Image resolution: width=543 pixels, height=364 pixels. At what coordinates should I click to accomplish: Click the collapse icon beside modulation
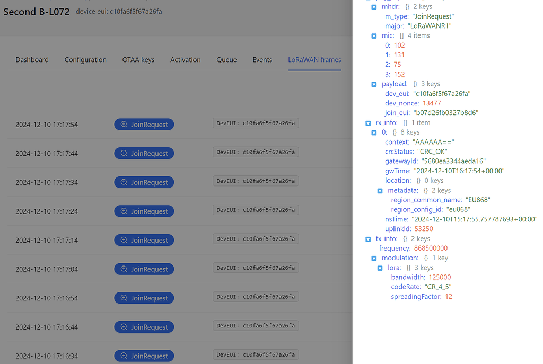pyautogui.click(x=374, y=258)
